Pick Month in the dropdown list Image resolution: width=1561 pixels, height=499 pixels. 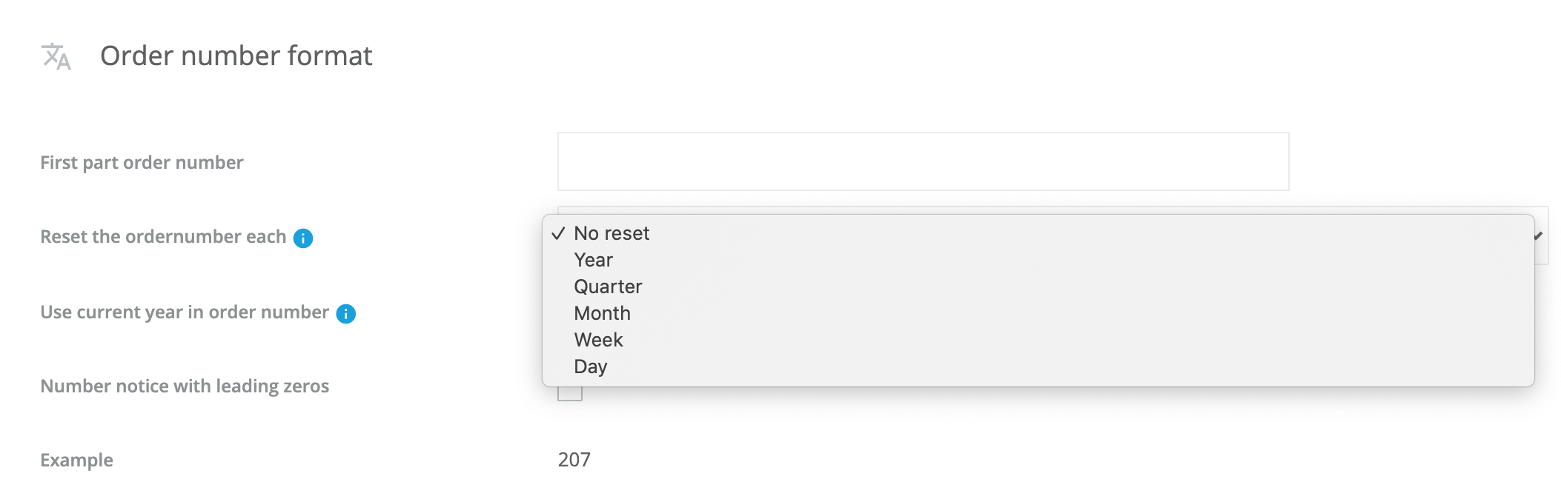(602, 314)
